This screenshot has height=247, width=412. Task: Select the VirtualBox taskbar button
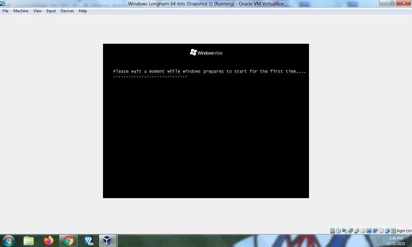coord(108,241)
